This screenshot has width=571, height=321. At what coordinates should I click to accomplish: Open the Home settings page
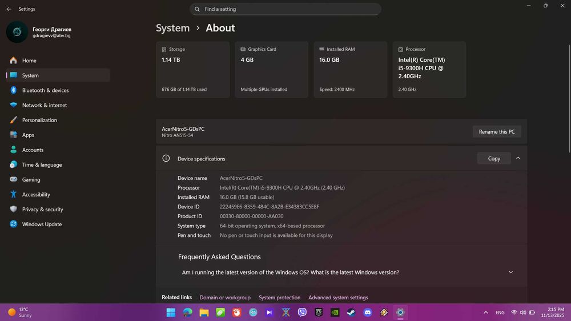coord(58,61)
